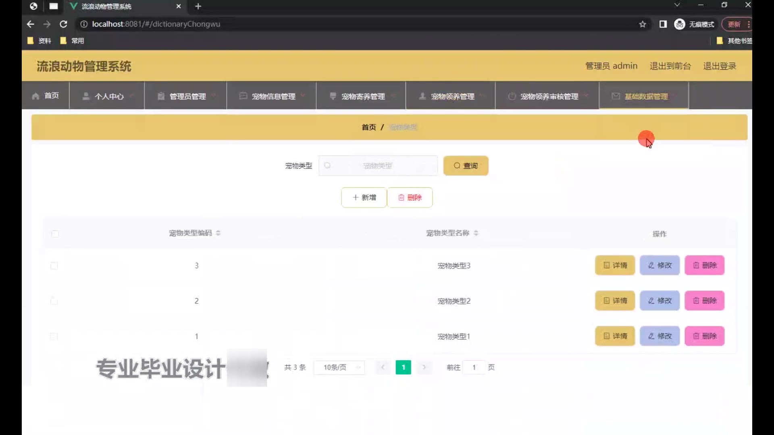Click pink 删除 button for 宠物类型1 row
Viewport: 774px width, 435px height.
tap(704, 336)
